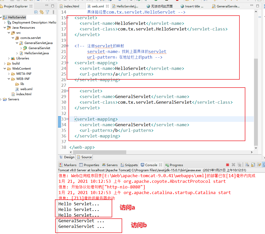The height and width of the screenshot is (234, 265).
Task: Minimize the editor area
Action: click(252, 6)
